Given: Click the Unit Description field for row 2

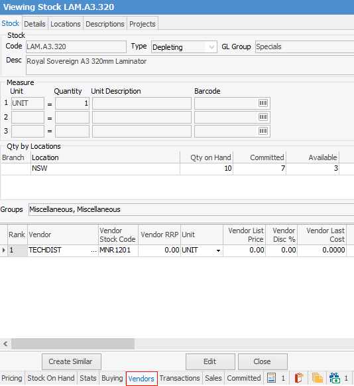Looking at the screenshot, I should (x=142, y=117).
